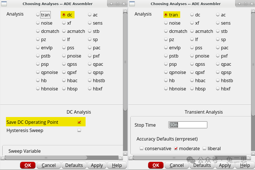Click the up-arrow shade button on the right dialog title bar
The width and height of the screenshot is (255, 170).
239,4
